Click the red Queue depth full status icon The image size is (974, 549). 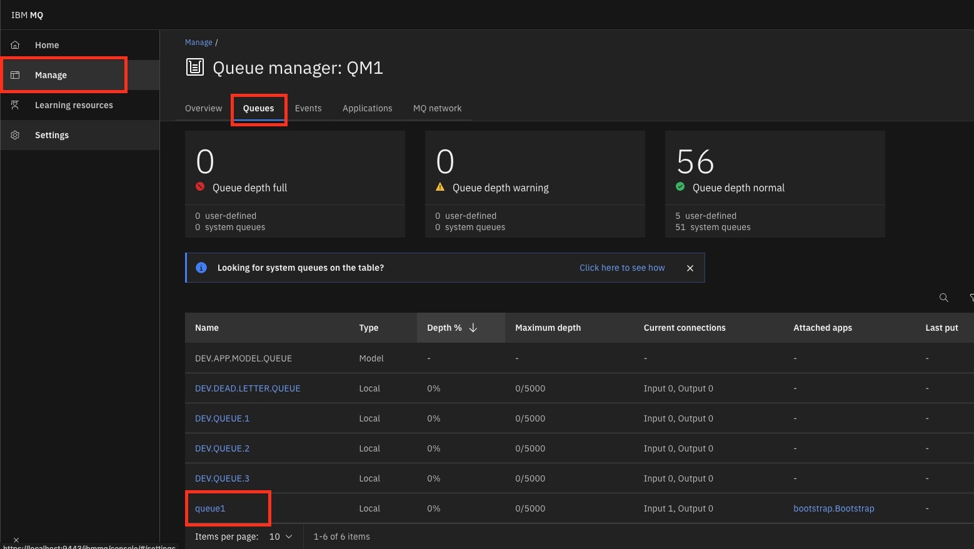click(x=200, y=186)
